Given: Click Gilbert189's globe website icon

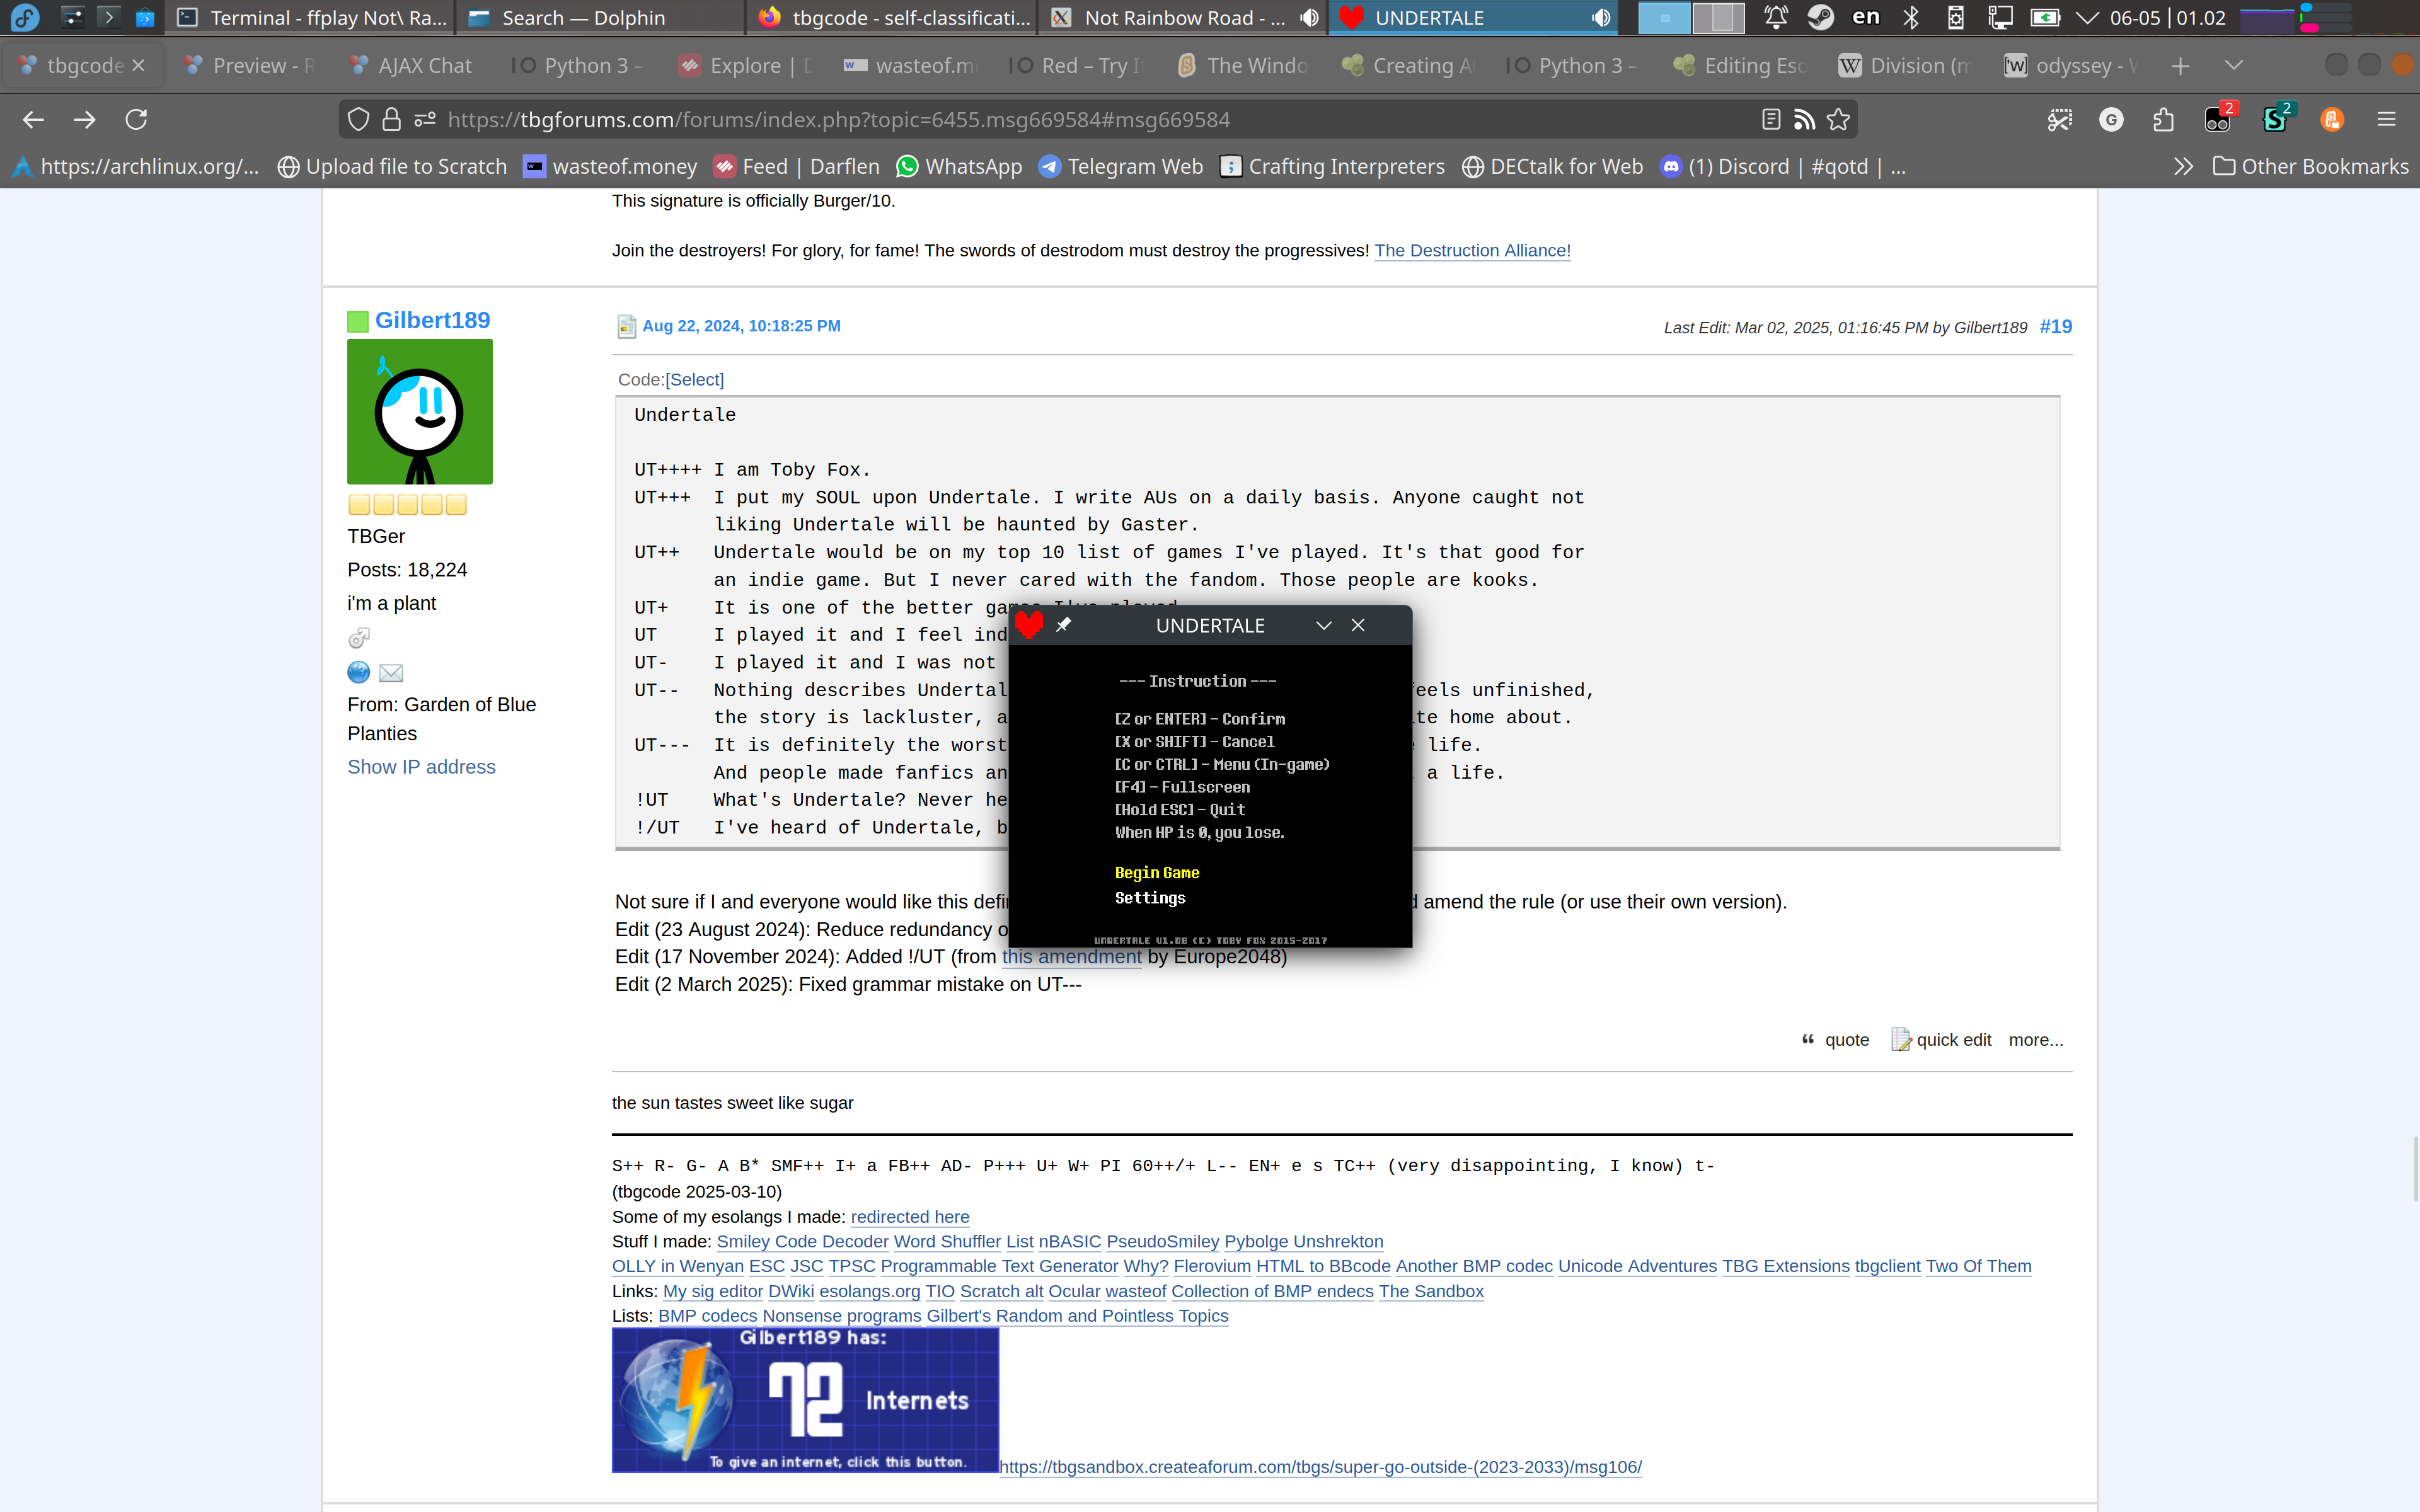Looking at the screenshot, I should (359, 672).
